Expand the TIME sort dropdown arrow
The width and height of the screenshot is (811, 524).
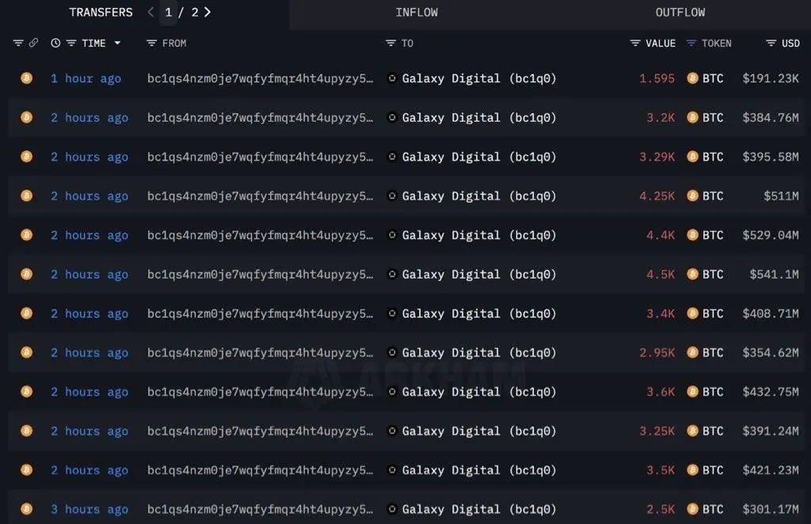[x=117, y=43]
